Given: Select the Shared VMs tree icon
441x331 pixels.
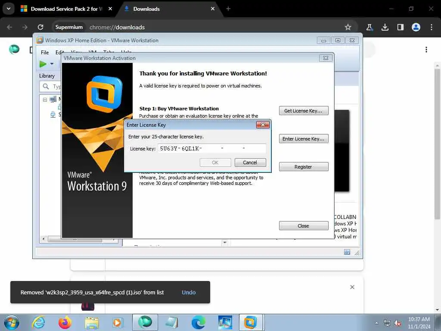Looking at the screenshot, I should [x=53, y=115].
